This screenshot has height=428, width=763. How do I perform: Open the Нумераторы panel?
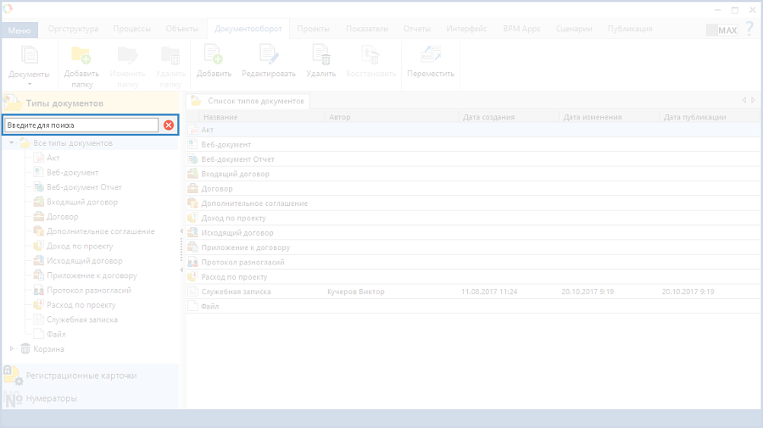51,397
